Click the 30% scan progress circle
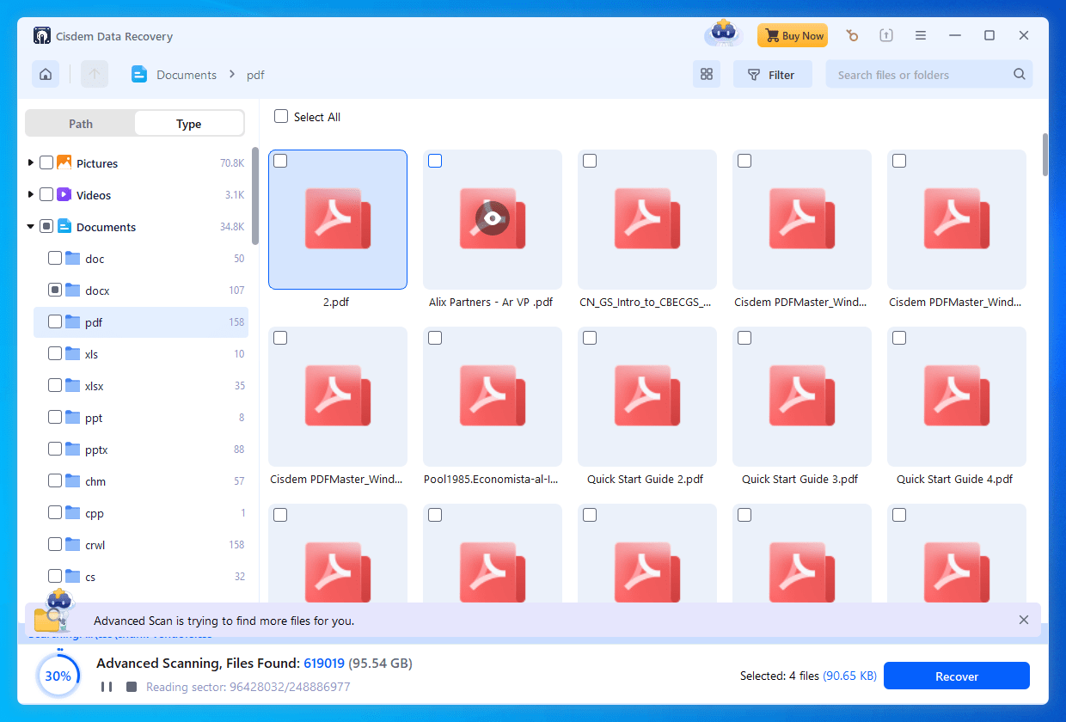The height and width of the screenshot is (722, 1066). pyautogui.click(x=58, y=676)
